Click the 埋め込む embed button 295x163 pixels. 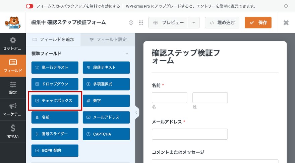(x=222, y=23)
